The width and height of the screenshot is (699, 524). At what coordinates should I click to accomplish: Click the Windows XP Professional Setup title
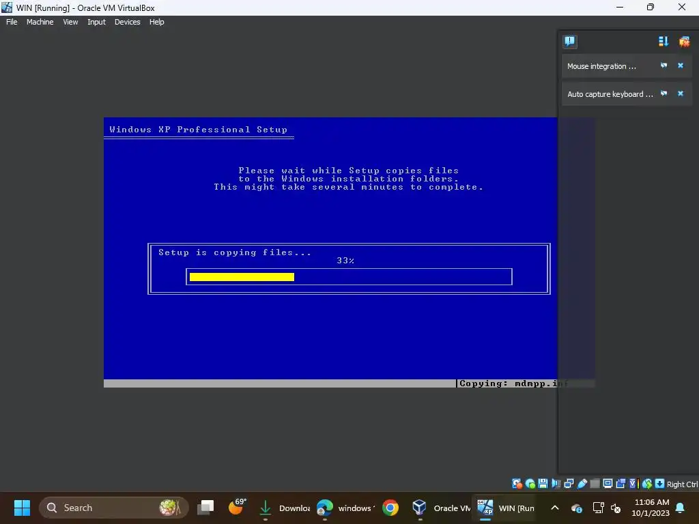199,130
